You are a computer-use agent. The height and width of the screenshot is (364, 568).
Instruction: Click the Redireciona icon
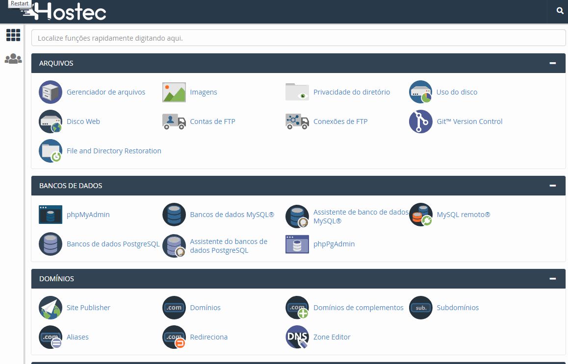(174, 337)
